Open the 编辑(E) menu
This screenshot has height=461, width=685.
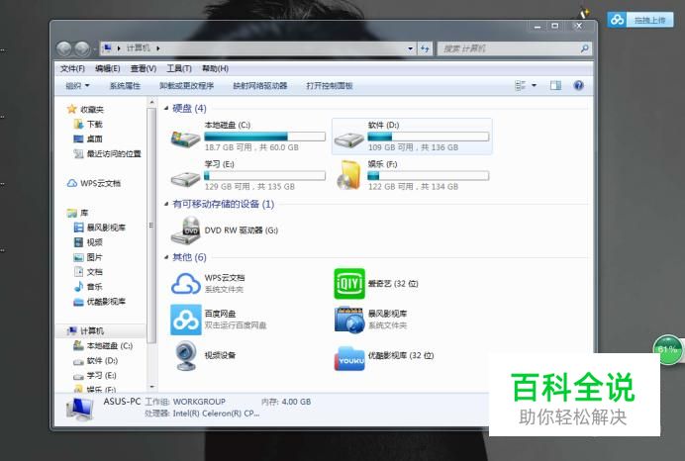pos(108,68)
